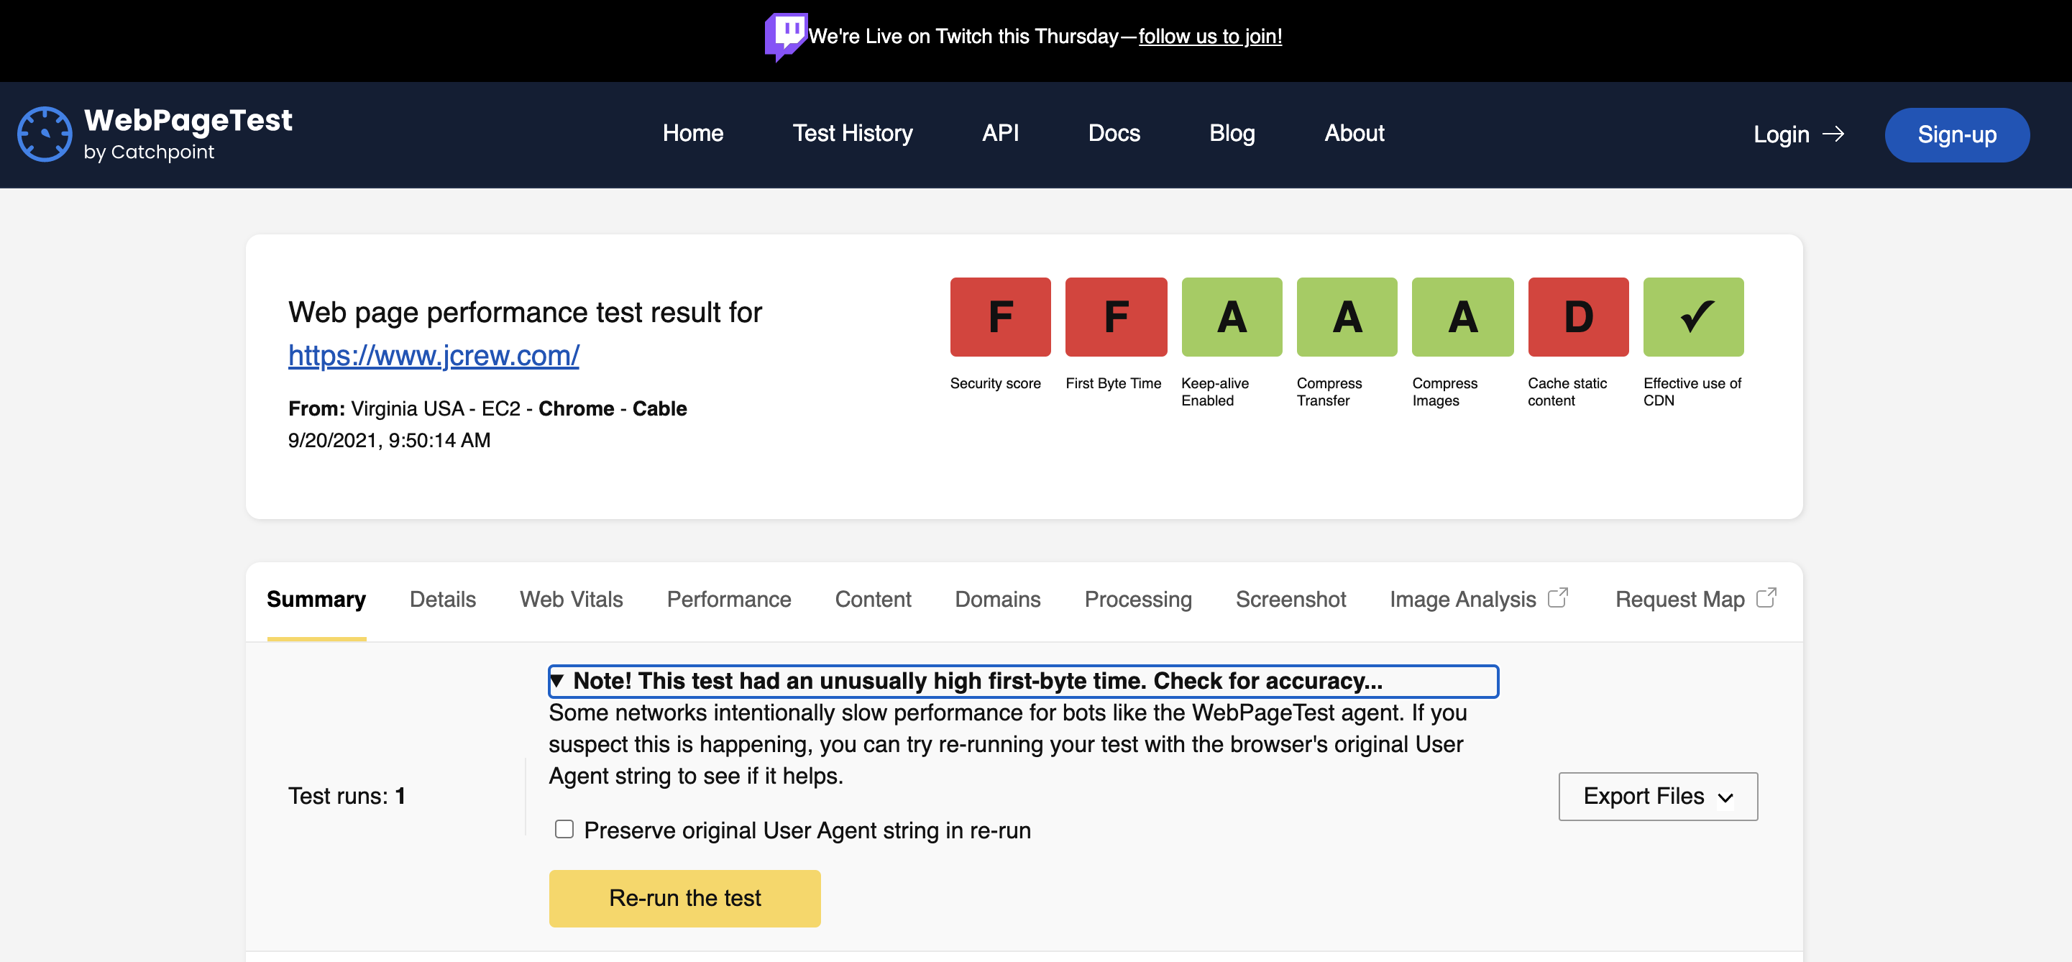The height and width of the screenshot is (962, 2072).
Task: Click the Sign-up button
Action: (x=1956, y=134)
